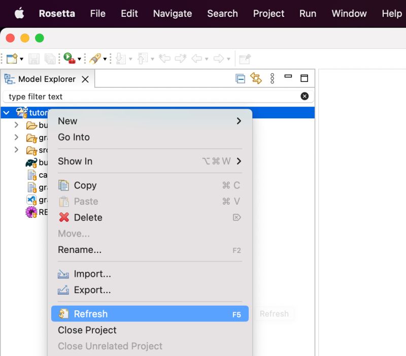This screenshot has width=406, height=356.
Task: Collapse the tutorial project tree node
Action: pyautogui.click(x=7, y=113)
